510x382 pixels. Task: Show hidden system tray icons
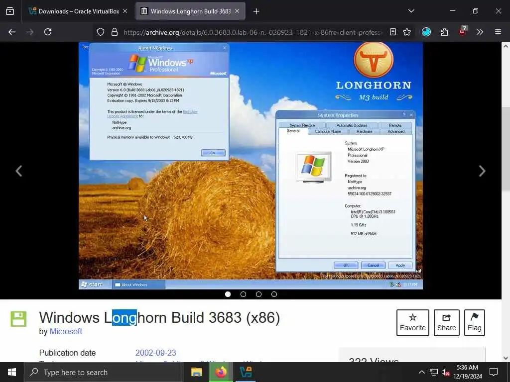coord(421,372)
